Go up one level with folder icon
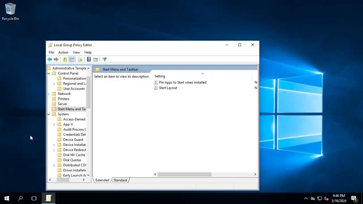363x204 pixels. pyautogui.click(x=65, y=59)
